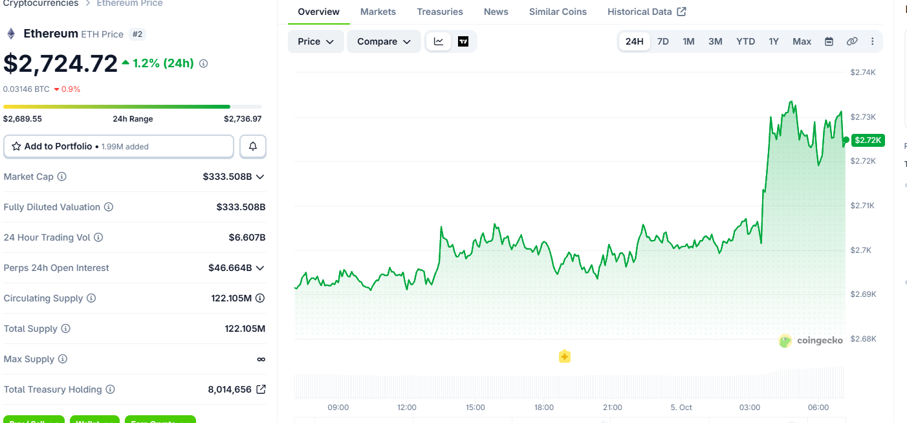Image resolution: width=907 pixels, height=423 pixels.
Task: Expand the Market Cap $333.508B chevron
Action: tap(260, 177)
